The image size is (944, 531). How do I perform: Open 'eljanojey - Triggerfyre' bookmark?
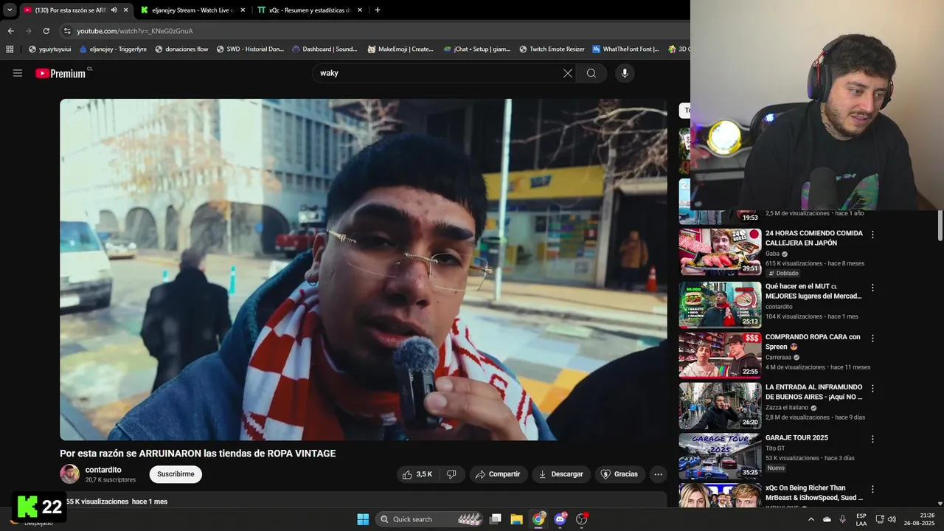113,49
